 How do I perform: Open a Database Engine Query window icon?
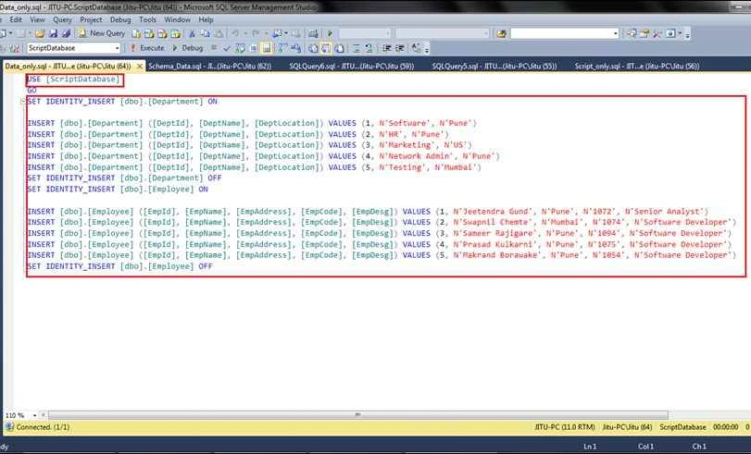click(x=136, y=33)
